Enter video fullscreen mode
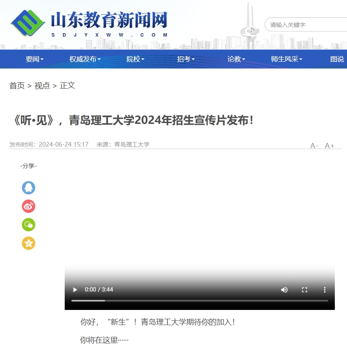Viewport: 347px width, 349px height. (305, 290)
